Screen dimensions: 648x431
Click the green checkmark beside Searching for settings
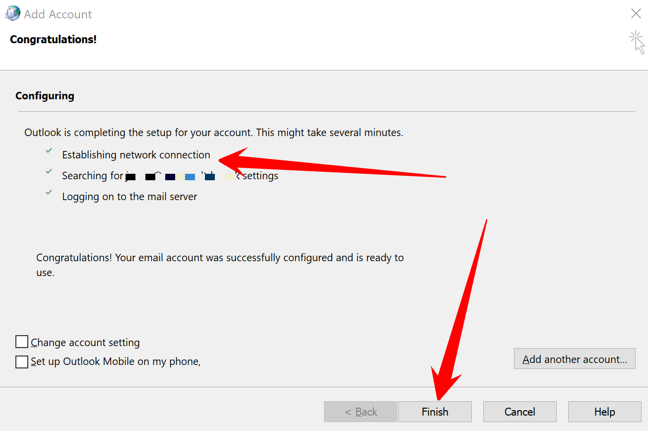click(x=49, y=171)
